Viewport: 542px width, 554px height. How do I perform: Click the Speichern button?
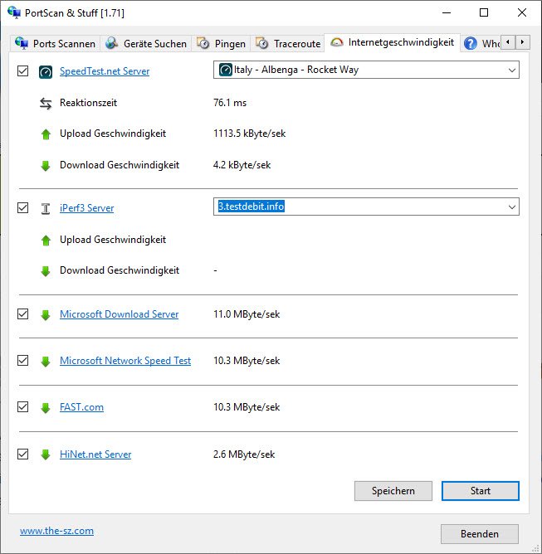393,491
